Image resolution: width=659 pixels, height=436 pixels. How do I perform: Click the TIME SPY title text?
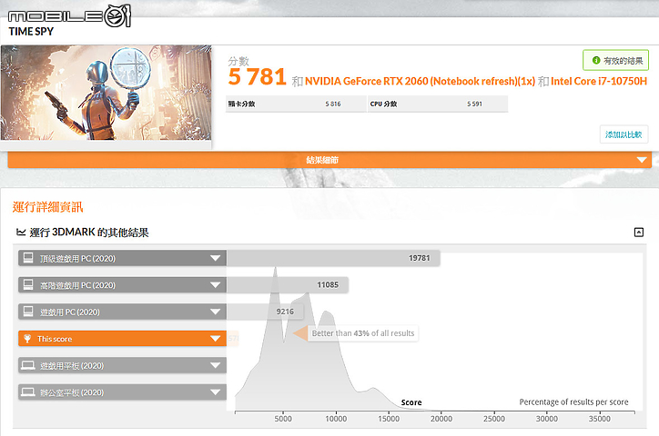pyautogui.click(x=31, y=32)
